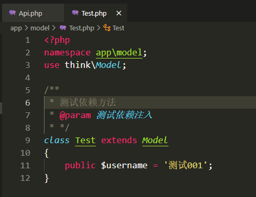The image size is (256, 197).
Task: Click the PHP elephant icon on Api.php tab
Action: point(13,13)
